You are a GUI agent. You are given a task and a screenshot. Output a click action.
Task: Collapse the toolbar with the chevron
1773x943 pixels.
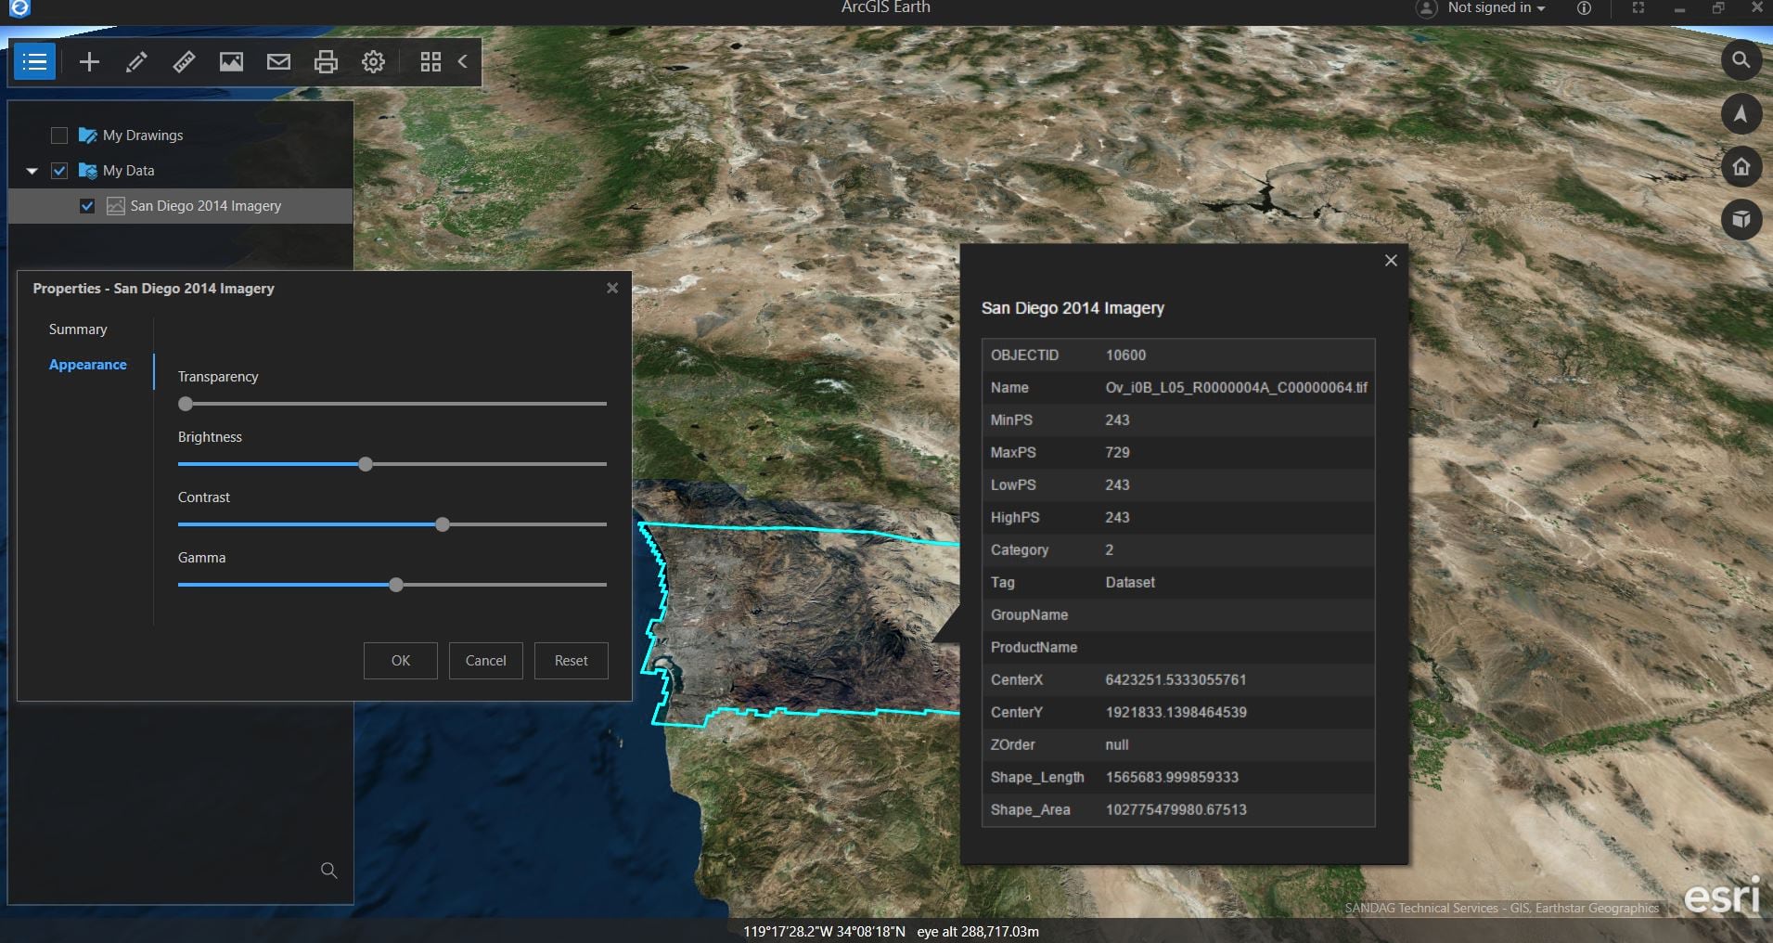462,62
